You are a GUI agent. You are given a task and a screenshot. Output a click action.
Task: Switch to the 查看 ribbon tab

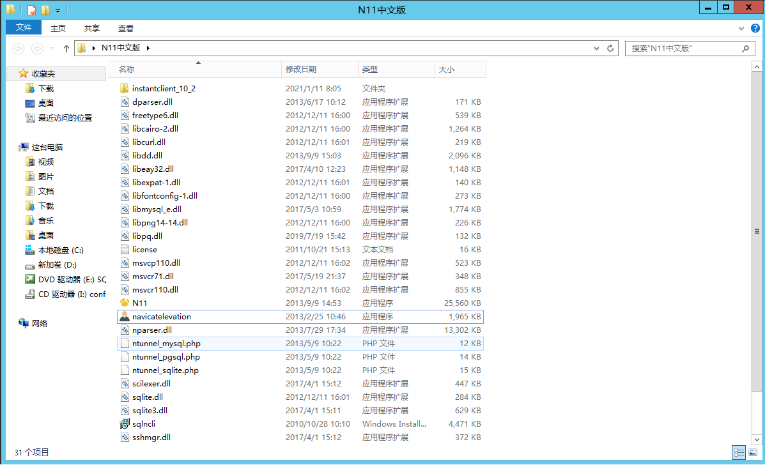[126, 28]
